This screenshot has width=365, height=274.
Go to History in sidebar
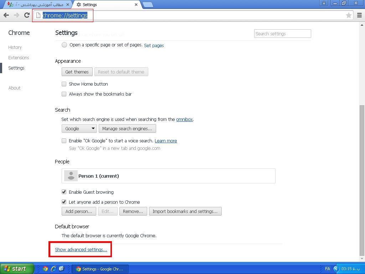(15, 47)
